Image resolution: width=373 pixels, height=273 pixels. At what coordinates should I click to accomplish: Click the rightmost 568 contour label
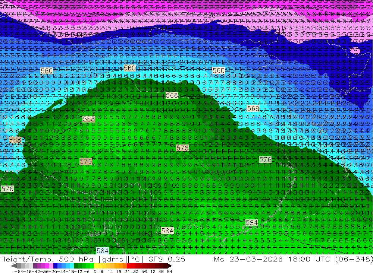[253, 109]
